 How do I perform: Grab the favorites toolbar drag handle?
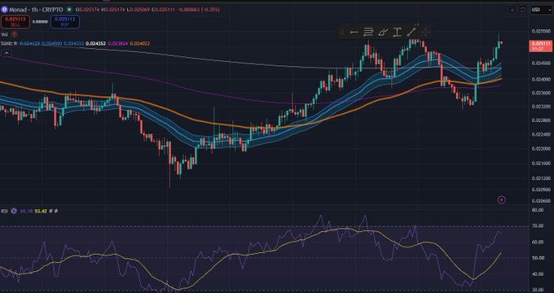342,33
